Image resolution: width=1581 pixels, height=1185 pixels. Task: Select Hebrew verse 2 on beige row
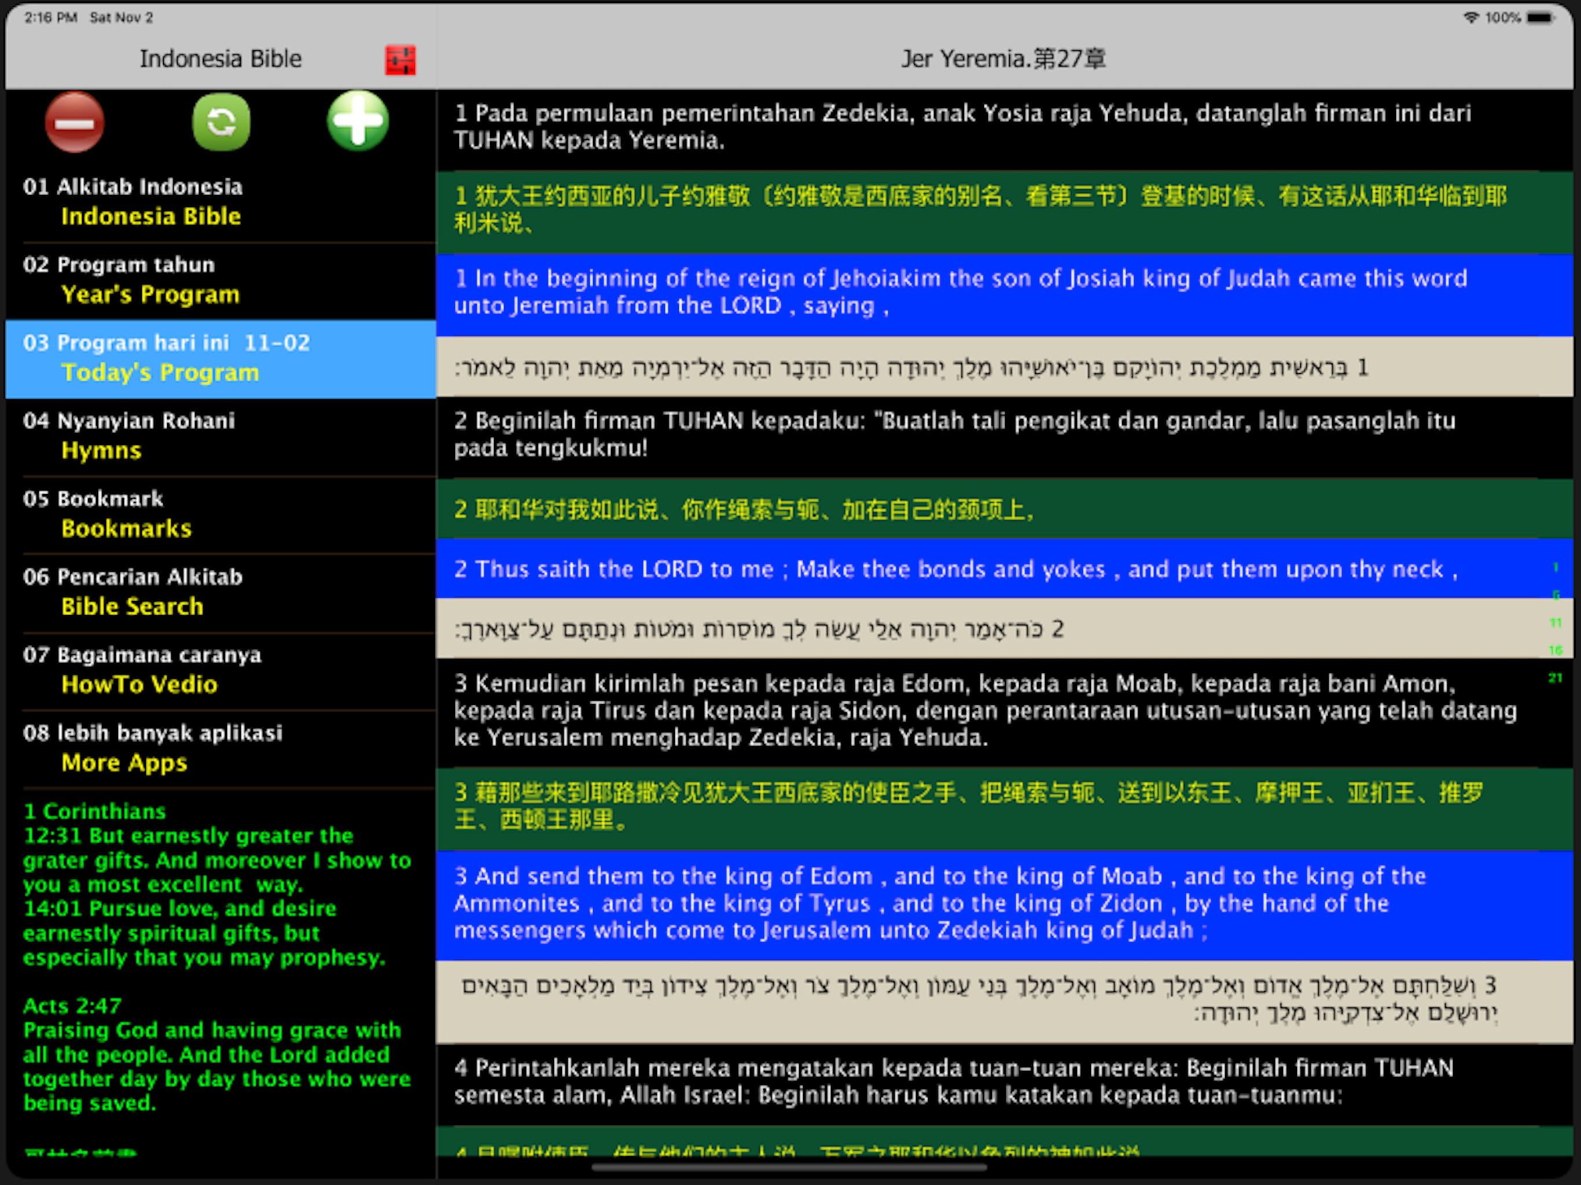[x=1004, y=628]
